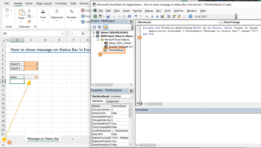Screen dimensions: 261x148
Task: Open Find with the binoculars icon
Action: (129, 16)
